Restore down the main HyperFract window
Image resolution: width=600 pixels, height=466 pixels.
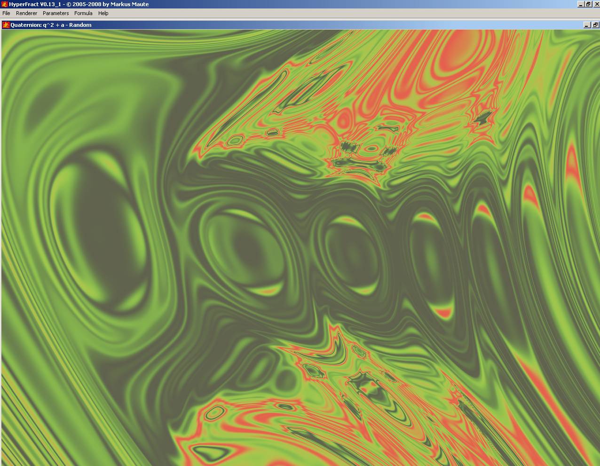pyautogui.click(x=588, y=4)
